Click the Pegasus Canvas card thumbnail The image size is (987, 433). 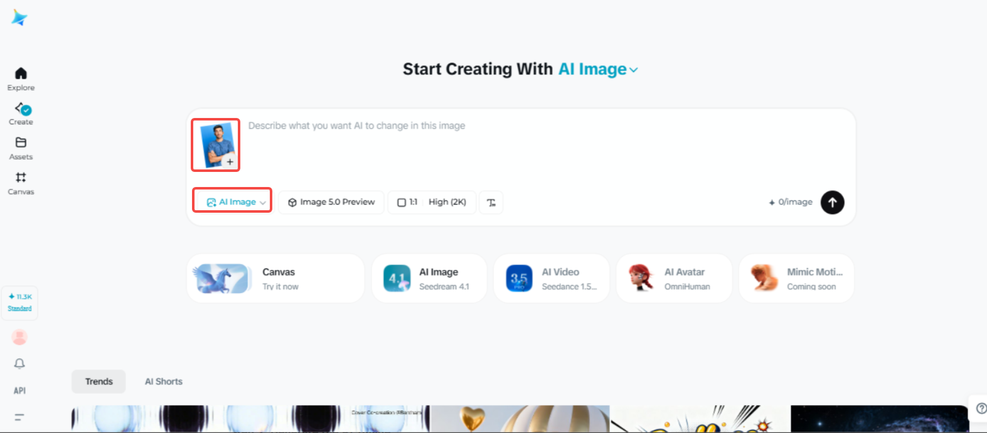[221, 279]
